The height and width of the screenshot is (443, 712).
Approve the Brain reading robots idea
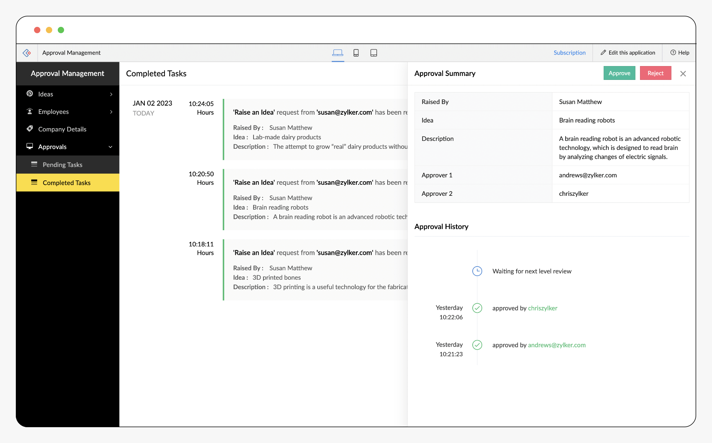click(x=619, y=73)
